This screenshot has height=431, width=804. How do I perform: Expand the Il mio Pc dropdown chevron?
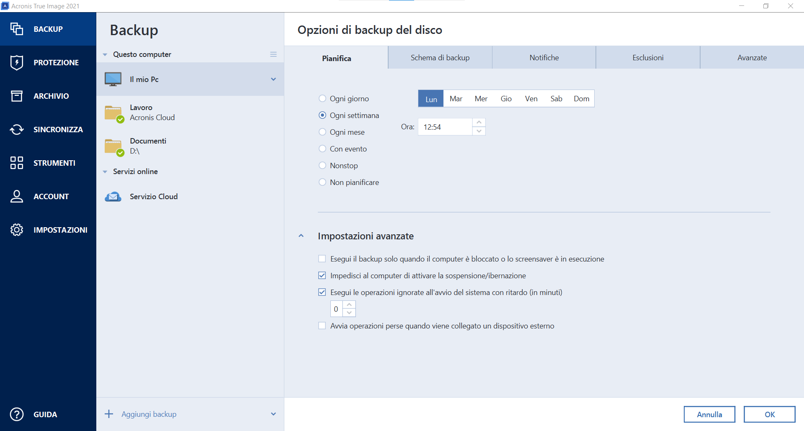(273, 79)
